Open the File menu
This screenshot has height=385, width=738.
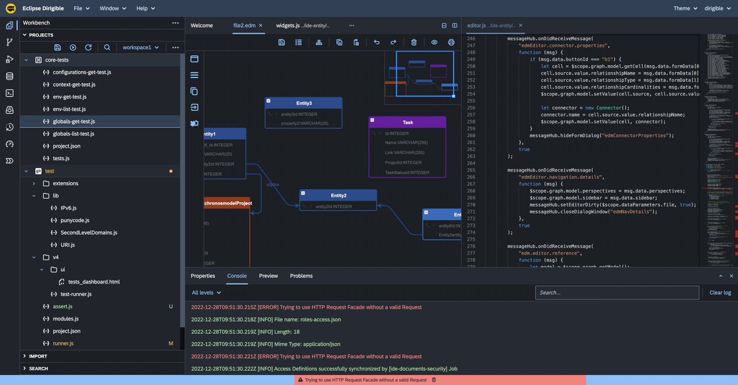coord(81,8)
